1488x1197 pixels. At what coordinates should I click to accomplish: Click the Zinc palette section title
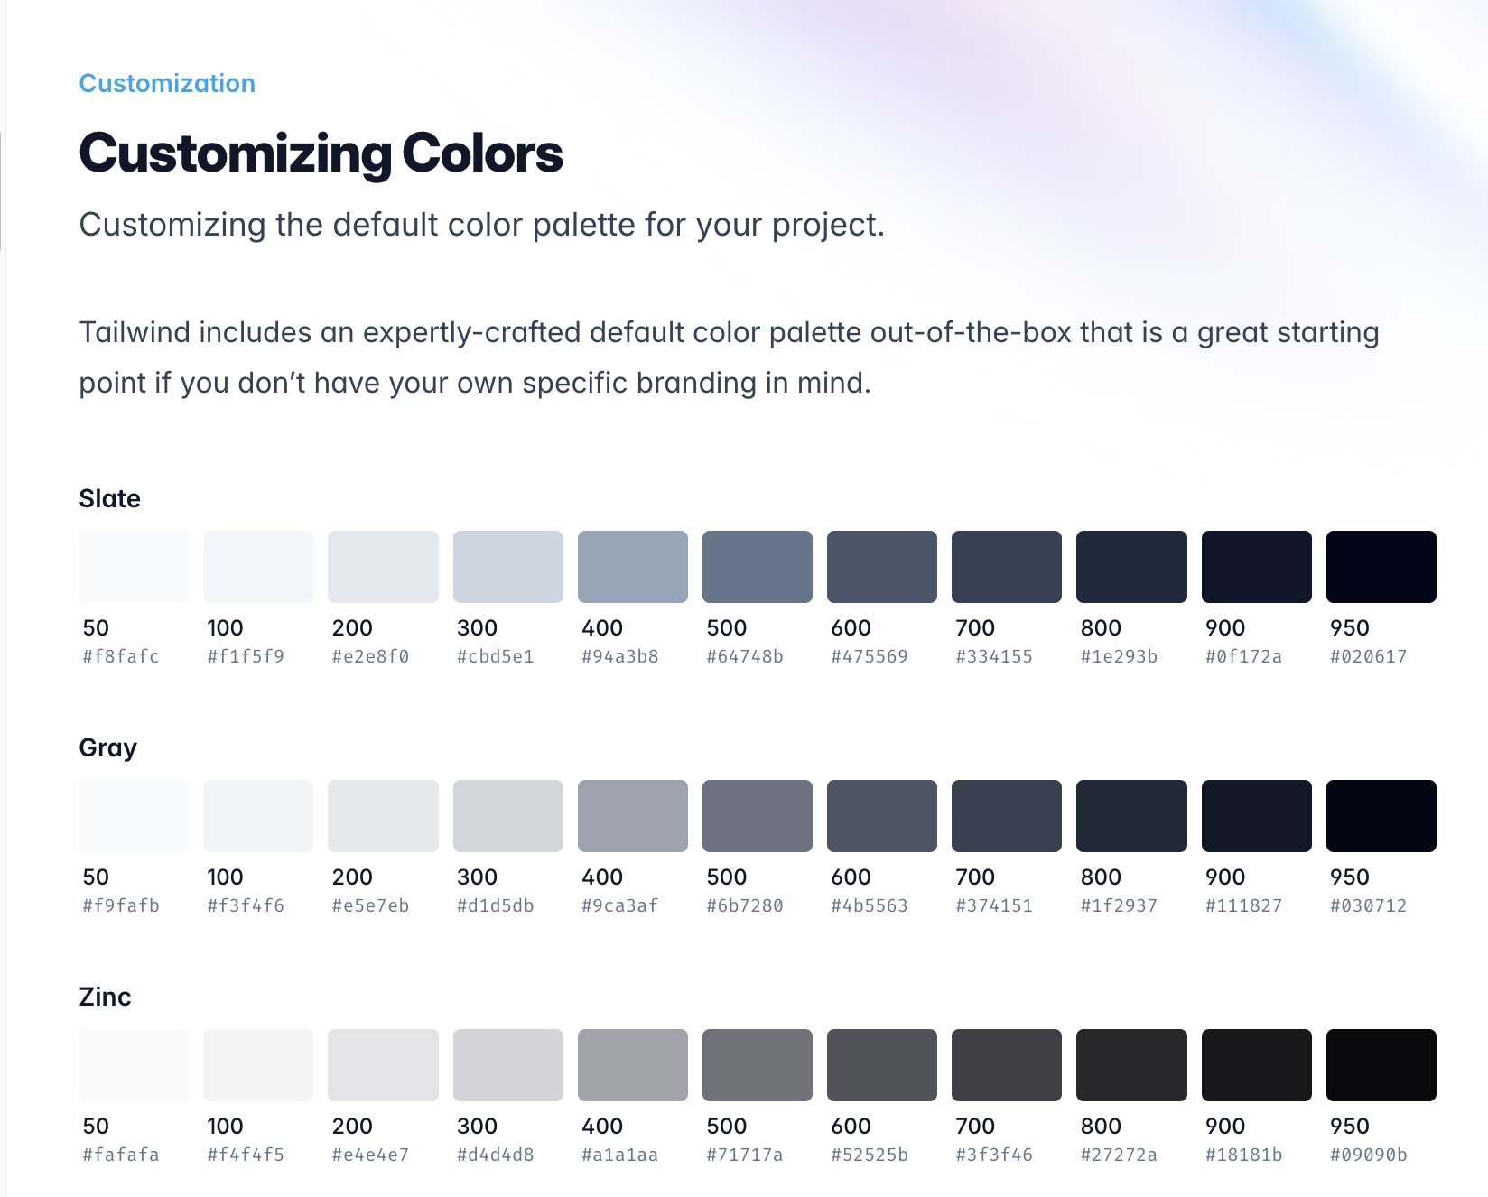pos(105,997)
